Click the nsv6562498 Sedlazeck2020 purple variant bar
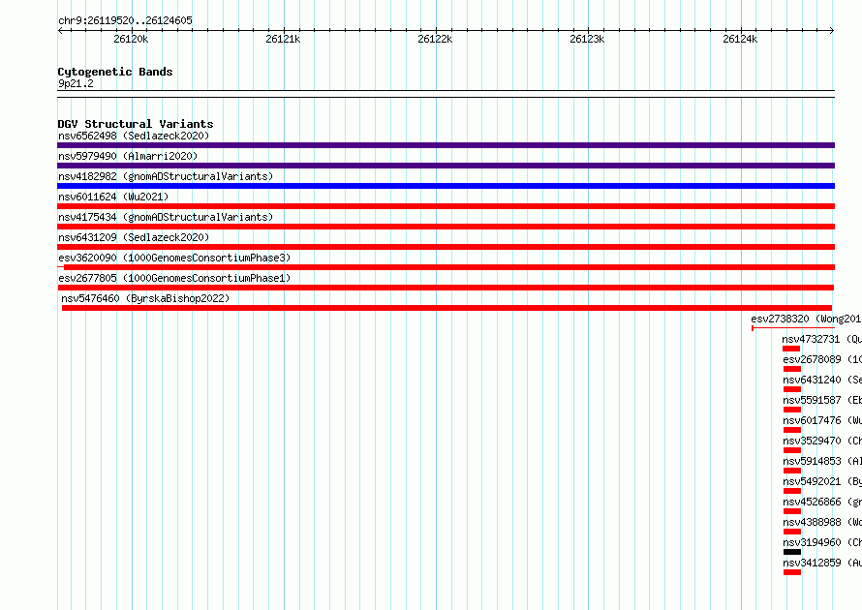Image resolution: width=862 pixels, height=610 pixels. point(446,145)
